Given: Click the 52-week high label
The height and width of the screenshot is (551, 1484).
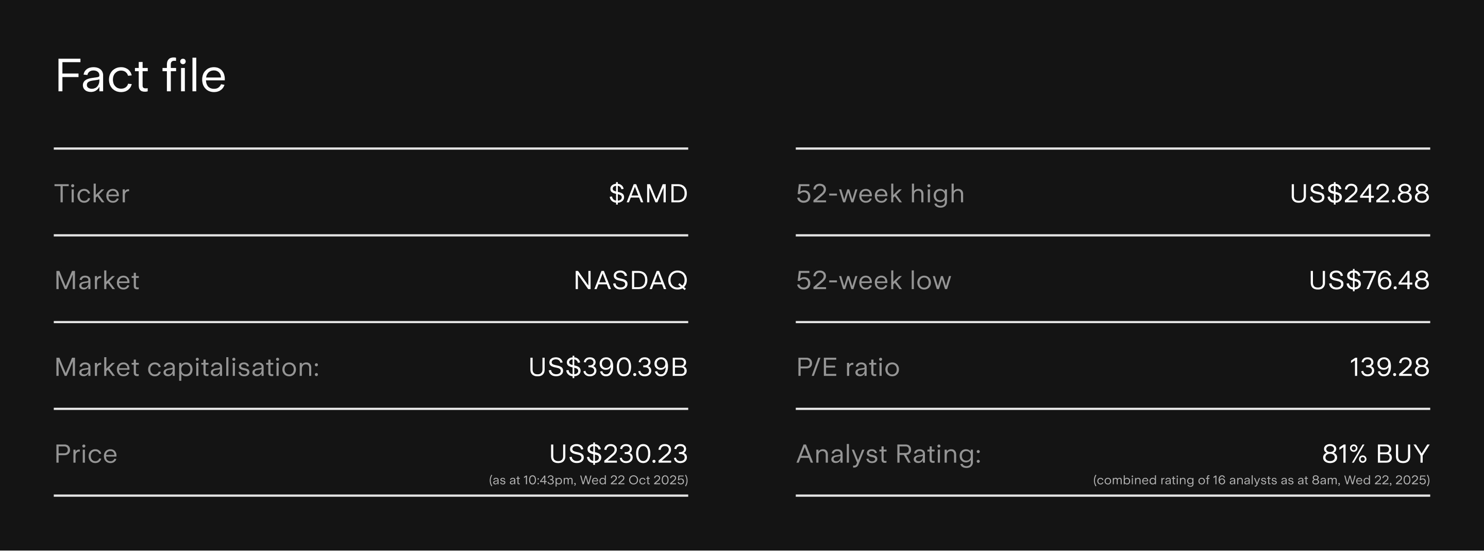Looking at the screenshot, I should [880, 194].
